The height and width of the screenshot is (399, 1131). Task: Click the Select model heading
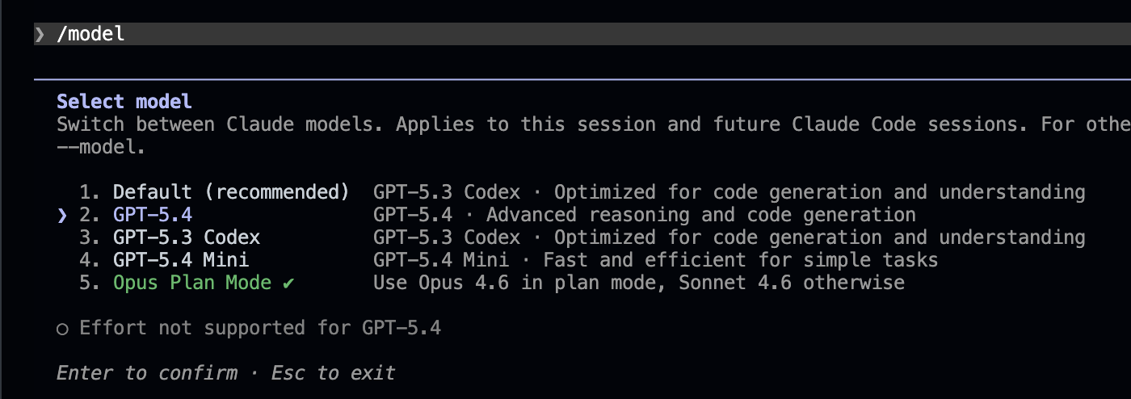tap(124, 102)
